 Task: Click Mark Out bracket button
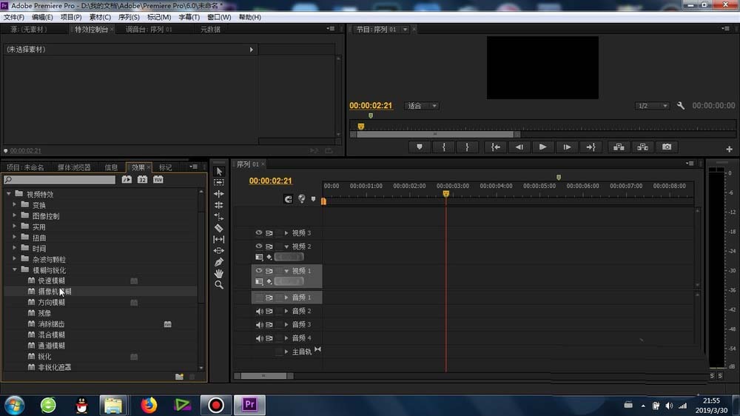[467, 147]
